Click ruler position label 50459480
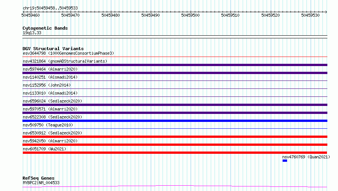 click(x=111, y=15)
